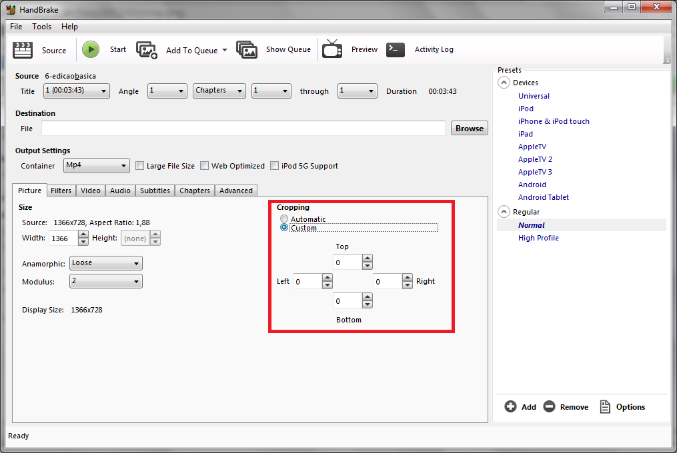Screen dimensions: 677x453
Task: Select the Universal preset
Action: pos(534,96)
